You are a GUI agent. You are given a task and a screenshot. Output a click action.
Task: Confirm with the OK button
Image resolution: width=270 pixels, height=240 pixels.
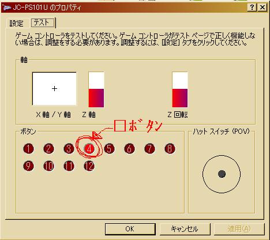click(130, 229)
